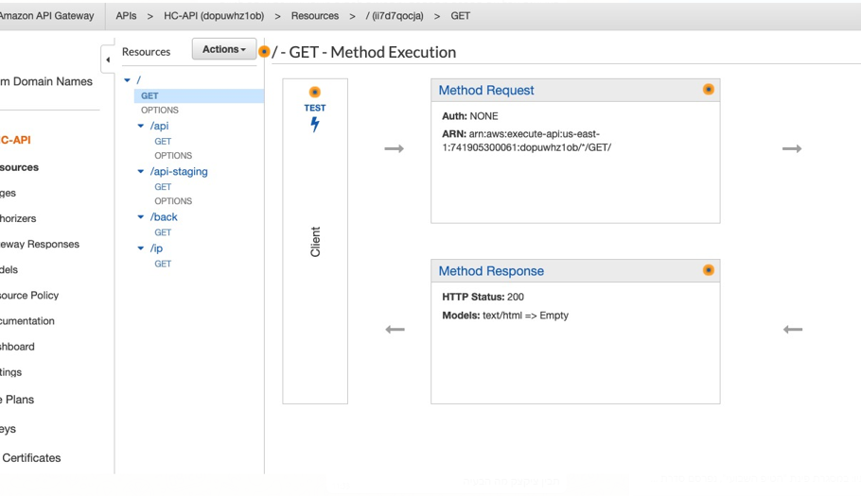This screenshot has width=861, height=496.
Task: Collapse the /back resource arrow
Action: [141, 217]
